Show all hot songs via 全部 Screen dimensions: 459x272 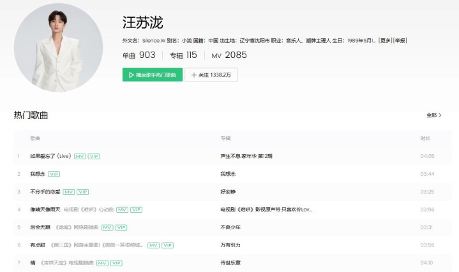(x=434, y=115)
